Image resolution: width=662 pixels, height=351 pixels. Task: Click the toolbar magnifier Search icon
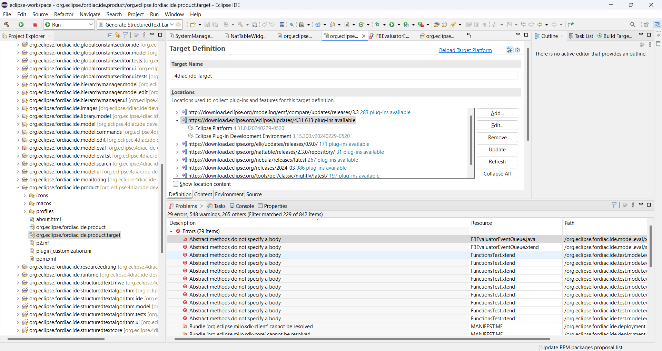(633, 24)
